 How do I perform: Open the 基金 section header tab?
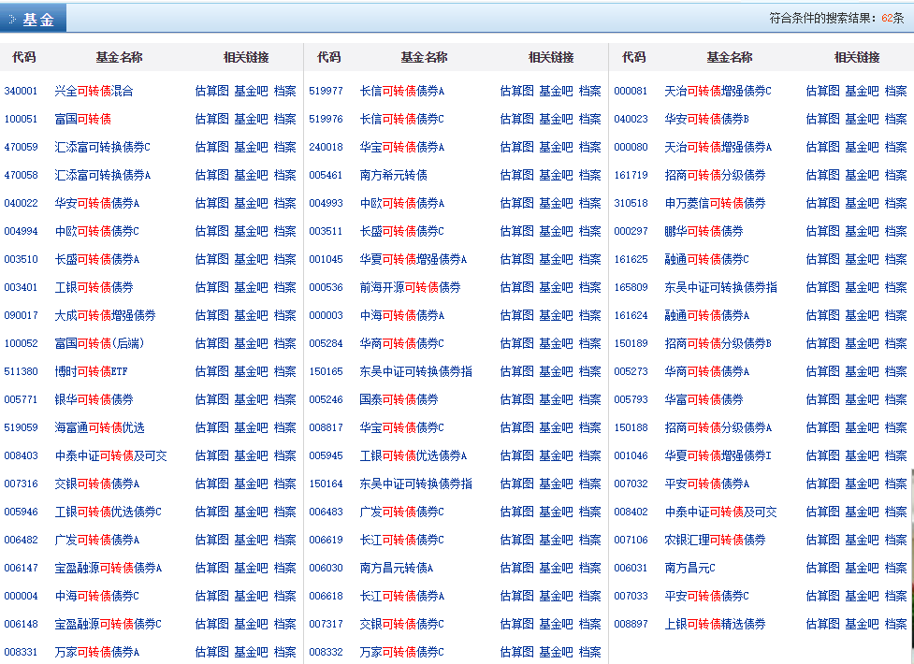(34, 18)
